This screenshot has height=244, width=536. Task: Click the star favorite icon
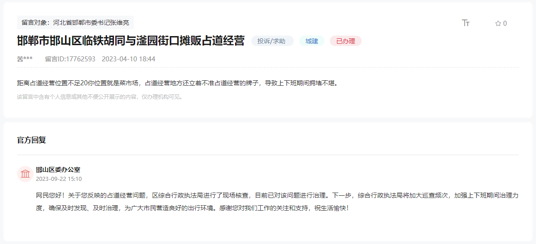(x=498, y=23)
